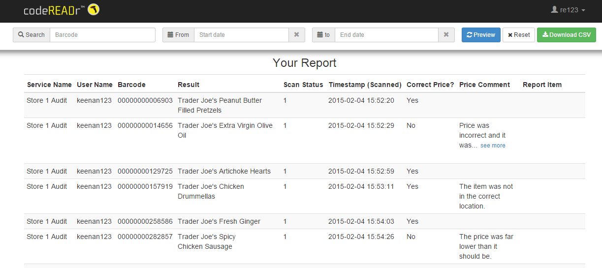
Task: Open the End date input
Action: pyautogui.click(x=386, y=35)
